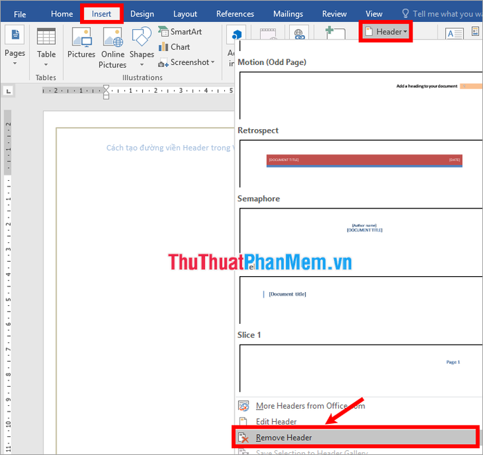Click the Tell me what you want search box
The image size is (483, 455).
coord(445,14)
